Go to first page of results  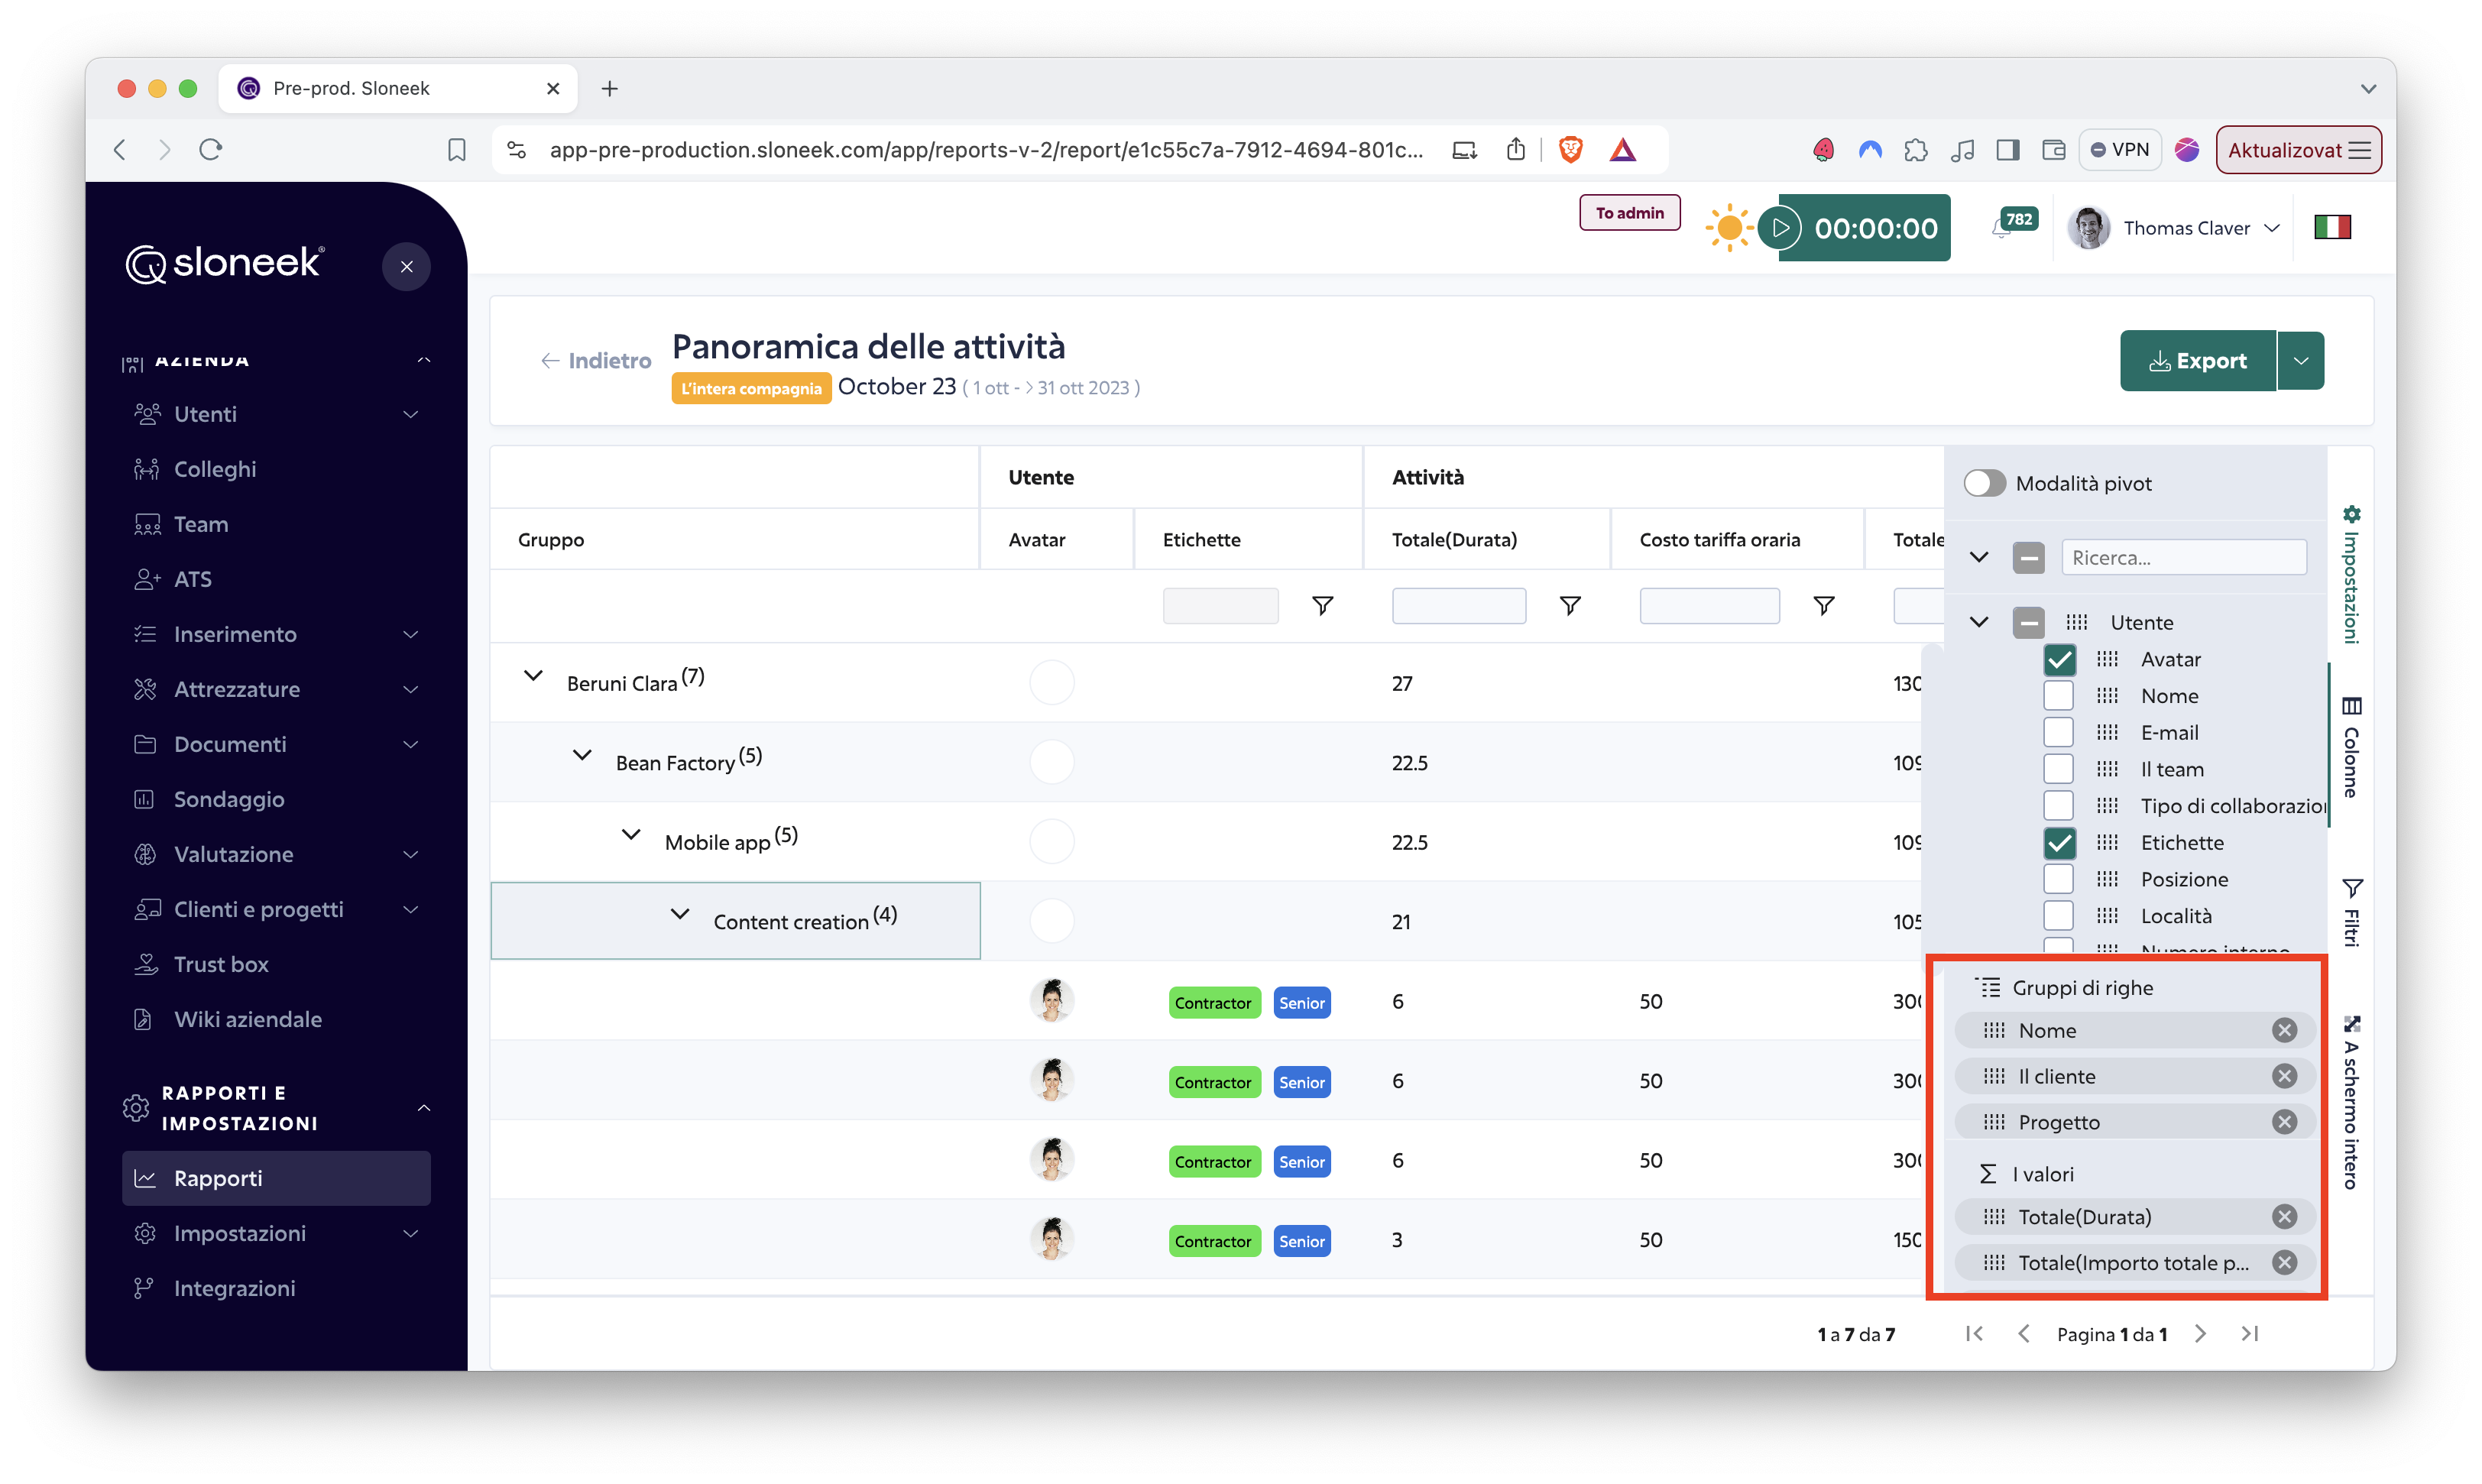(x=1974, y=1334)
